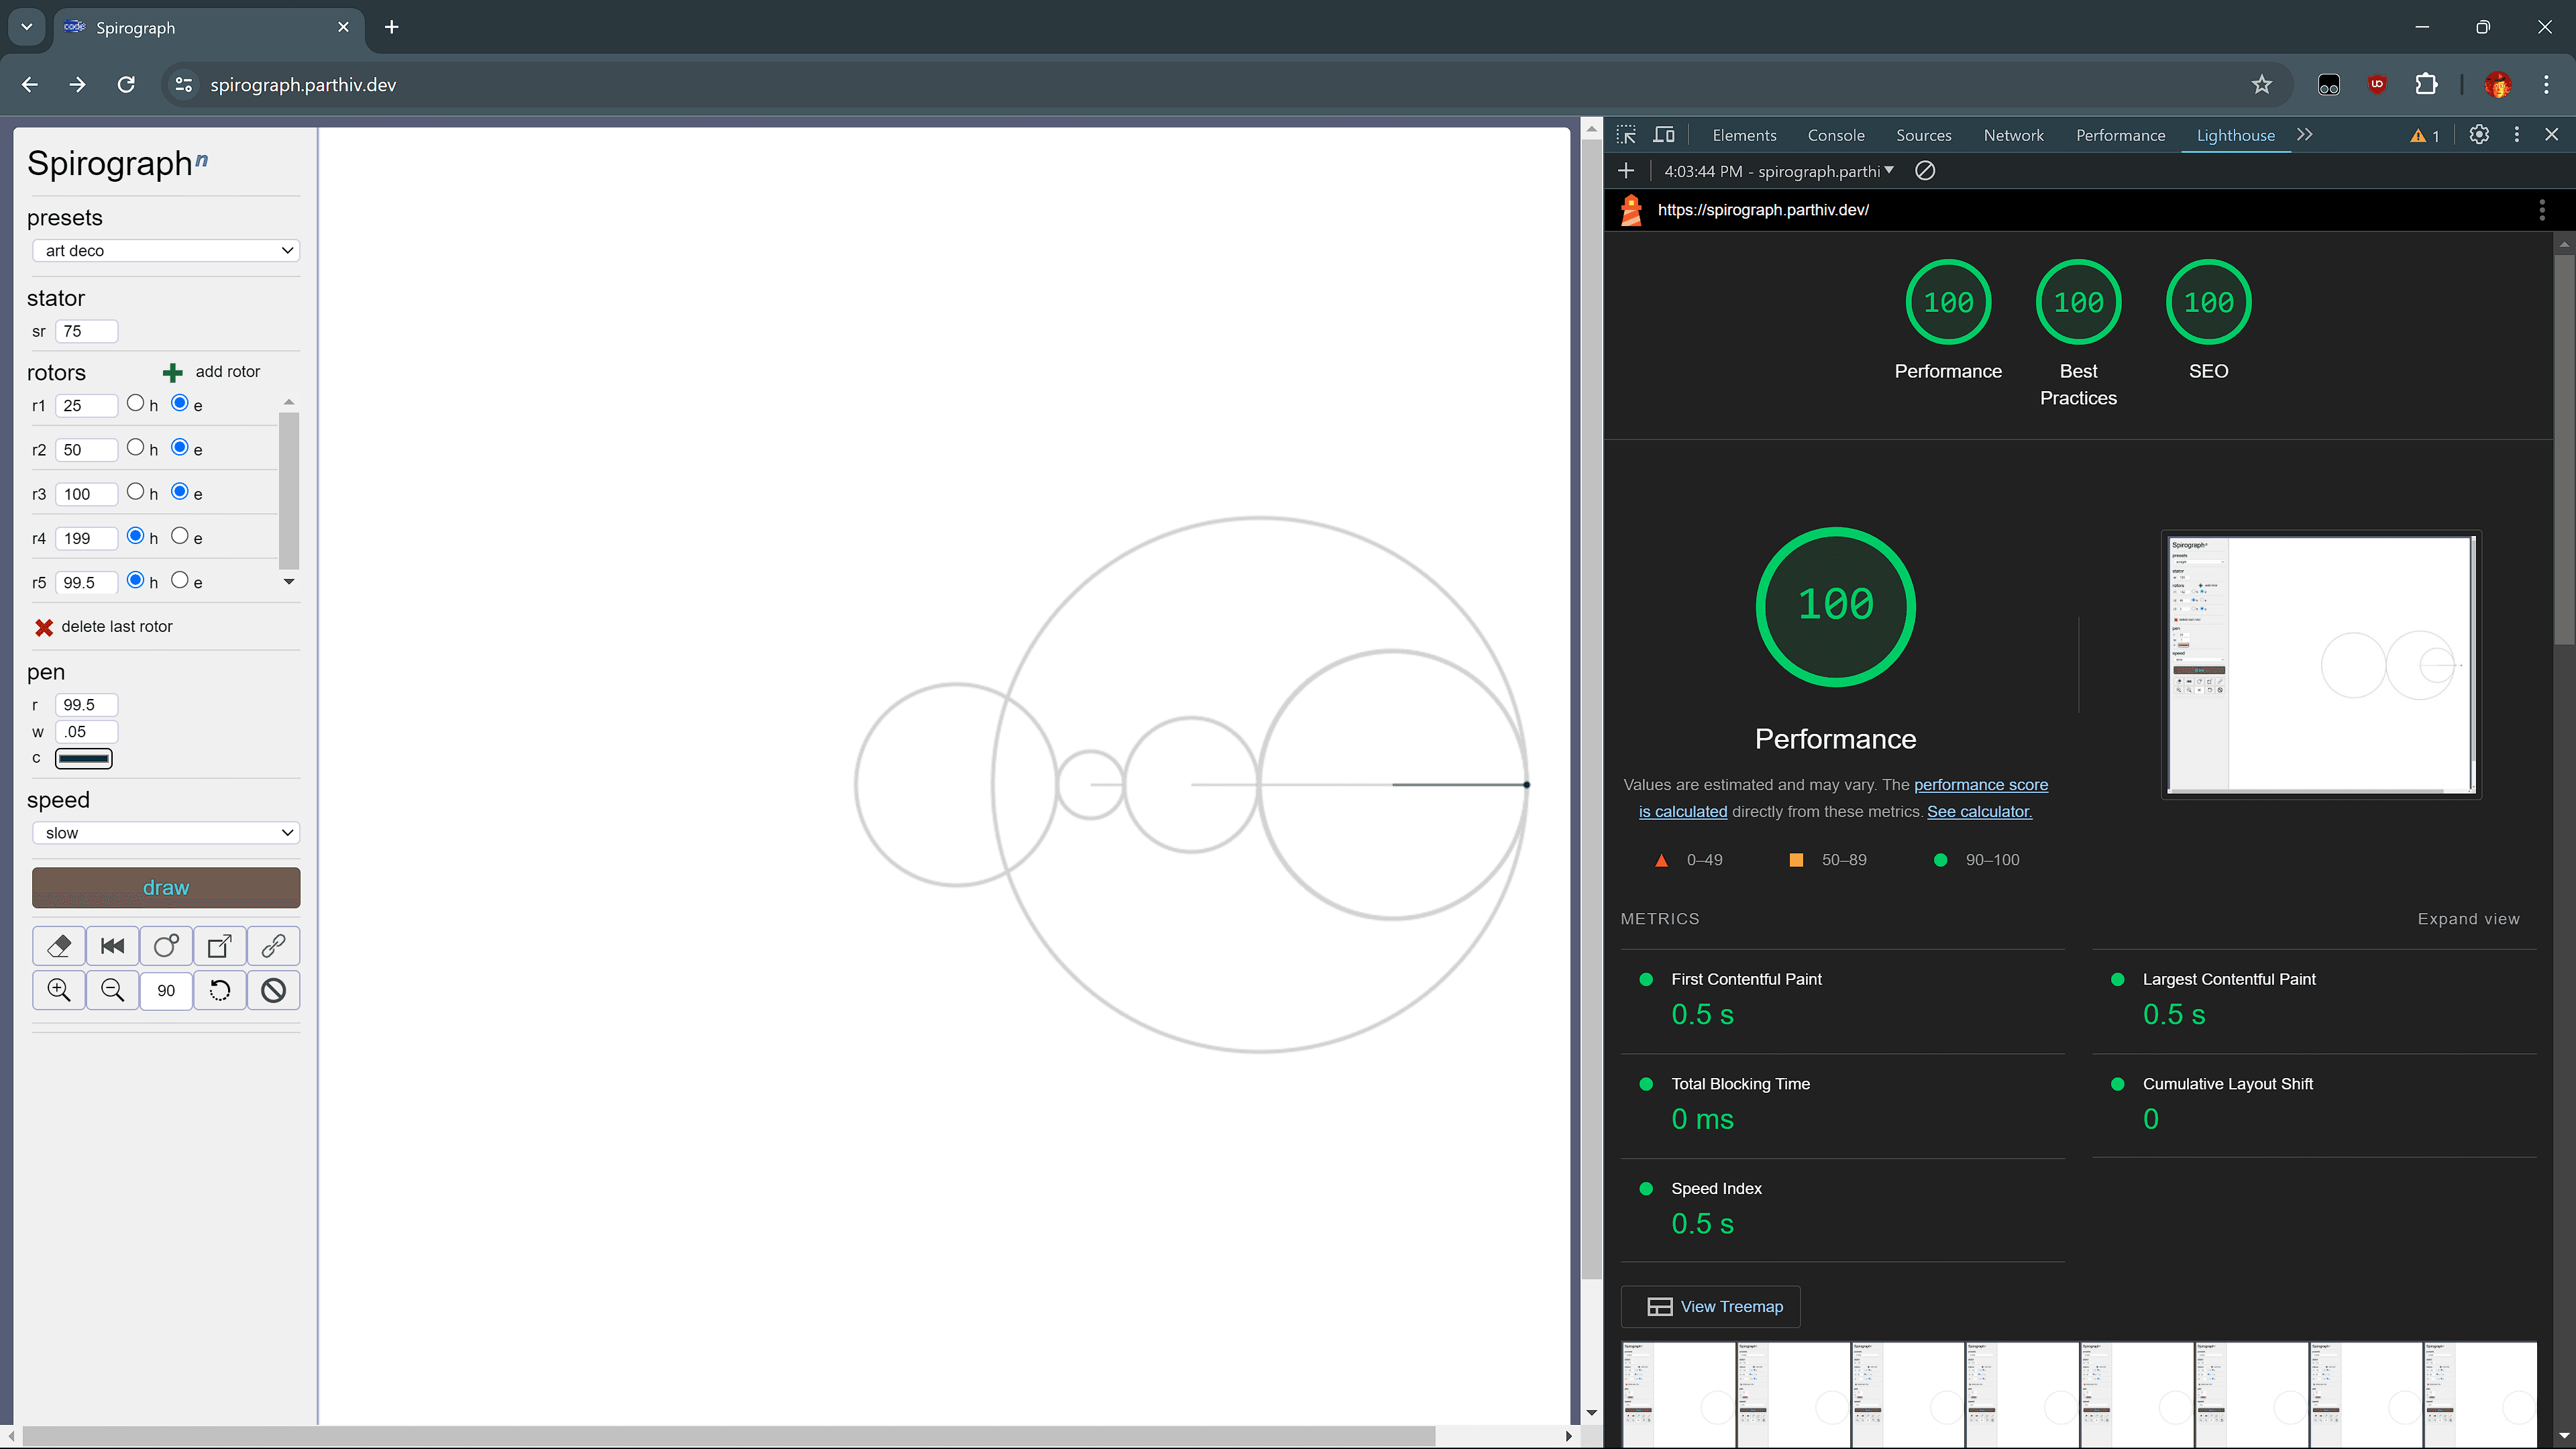Viewport: 2576px width, 1449px height.
Task: Click the rotate counterclockwise icon
Action: click(220, 990)
